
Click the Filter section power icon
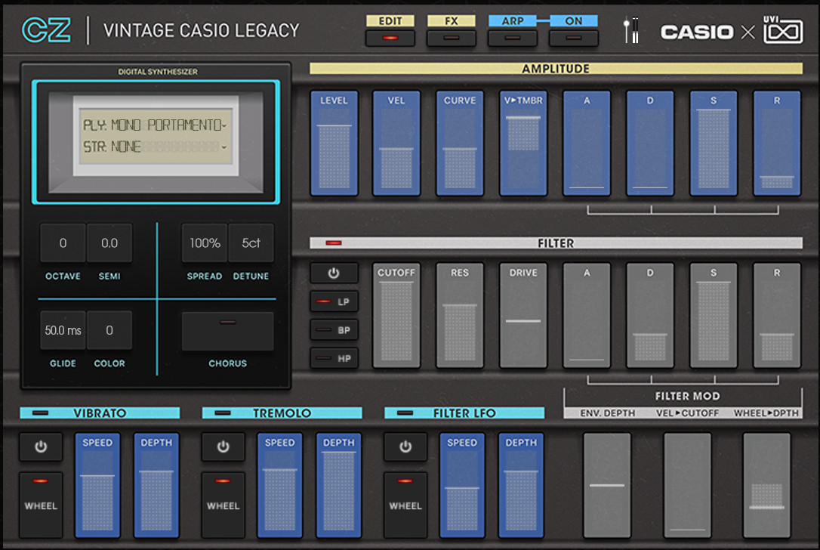pyautogui.click(x=334, y=273)
